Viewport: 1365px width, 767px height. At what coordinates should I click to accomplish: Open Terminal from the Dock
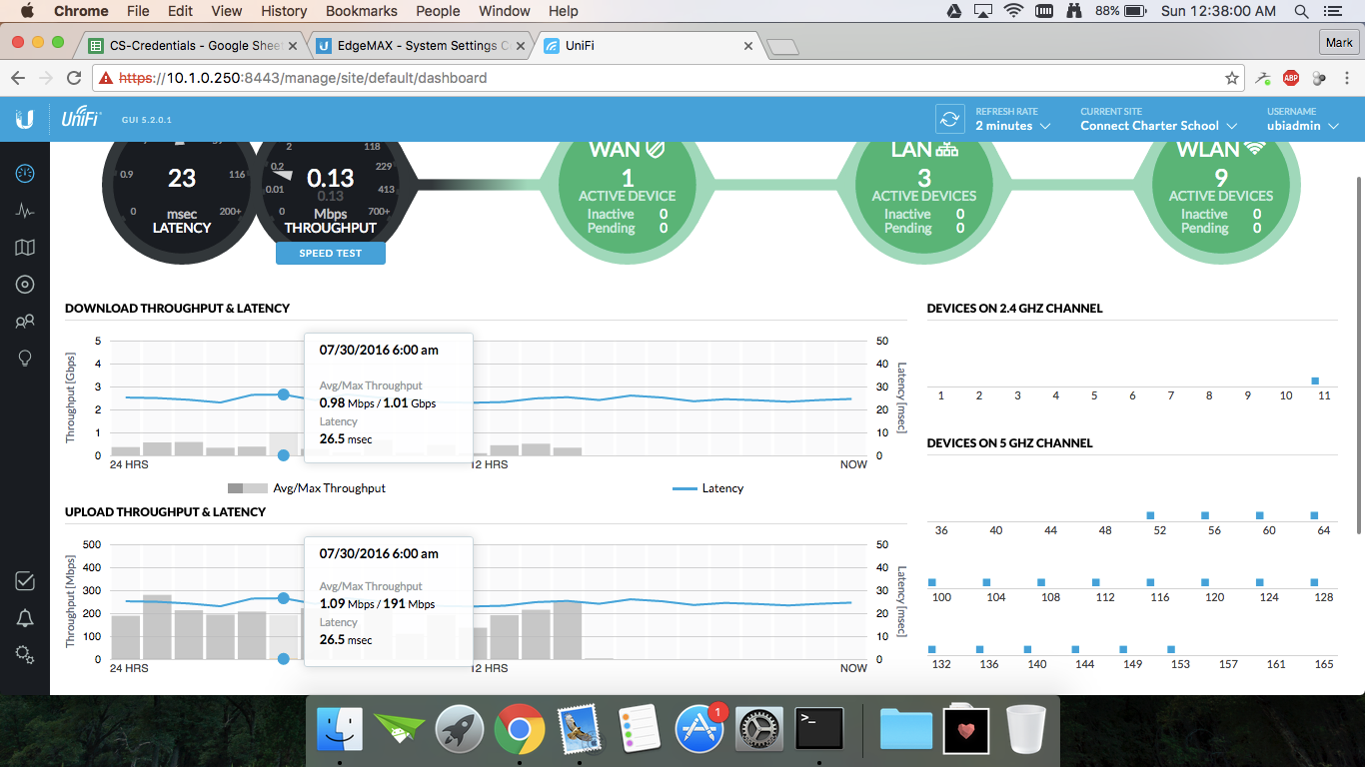point(818,730)
